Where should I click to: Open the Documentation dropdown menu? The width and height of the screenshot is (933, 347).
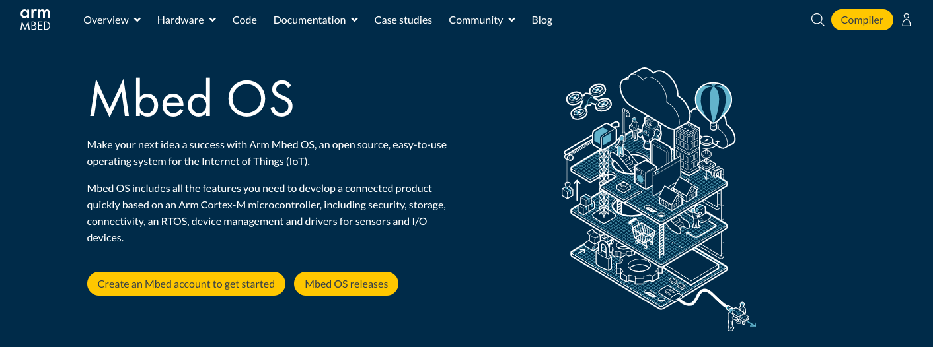tap(315, 20)
